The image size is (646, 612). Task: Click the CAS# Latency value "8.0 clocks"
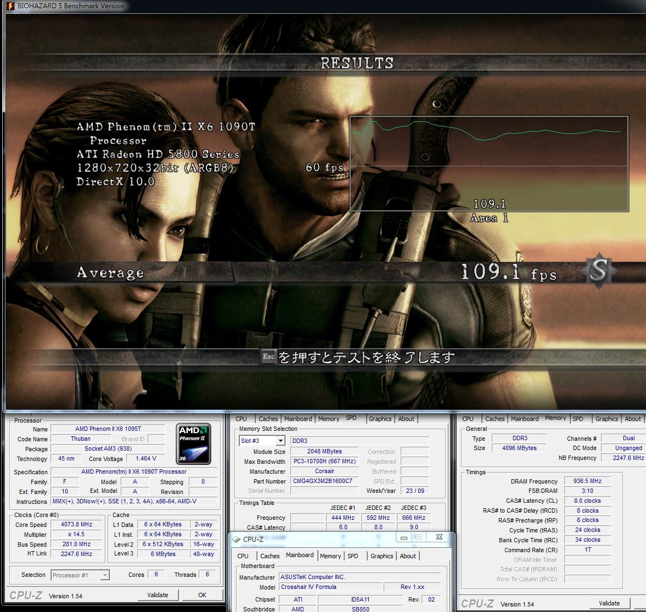tap(587, 501)
